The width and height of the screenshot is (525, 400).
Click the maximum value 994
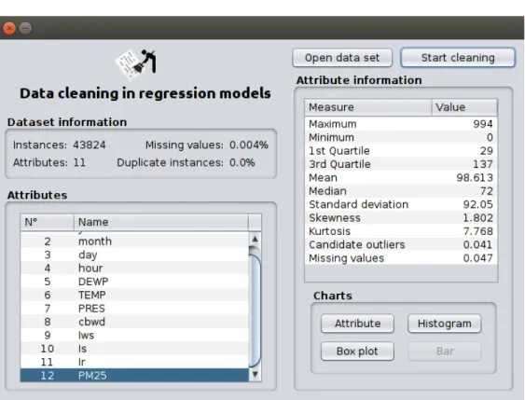coord(483,124)
